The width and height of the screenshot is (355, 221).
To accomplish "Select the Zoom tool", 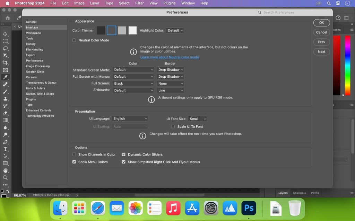I will point(5,178).
